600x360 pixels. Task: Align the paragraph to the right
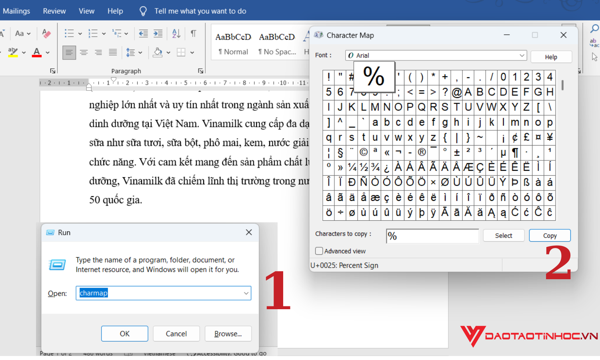coord(98,52)
